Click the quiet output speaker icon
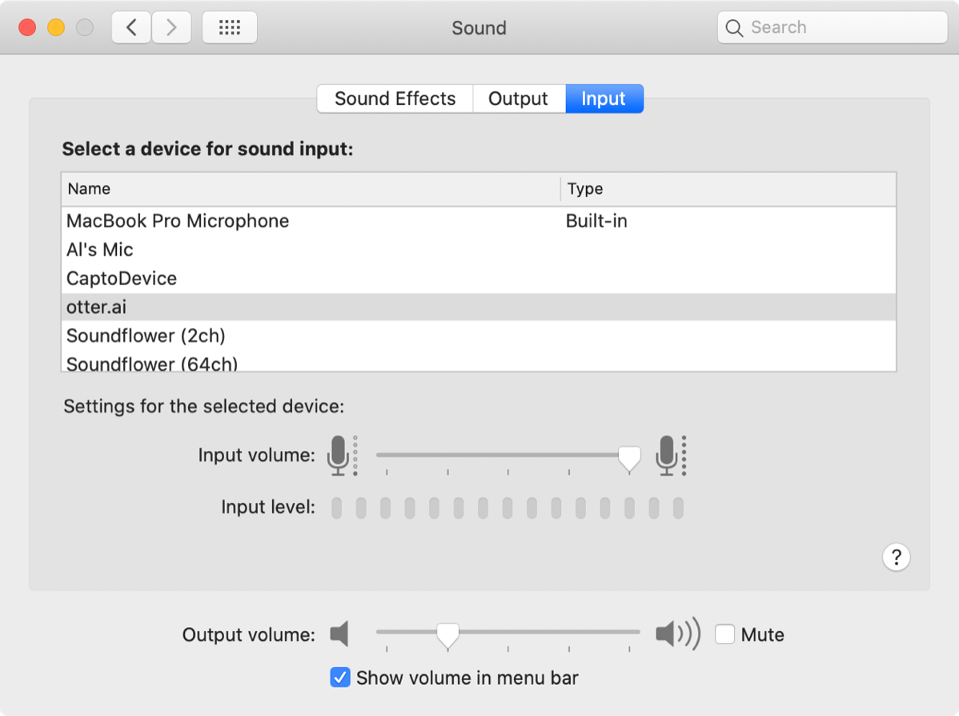The height and width of the screenshot is (716, 959). [x=339, y=634]
